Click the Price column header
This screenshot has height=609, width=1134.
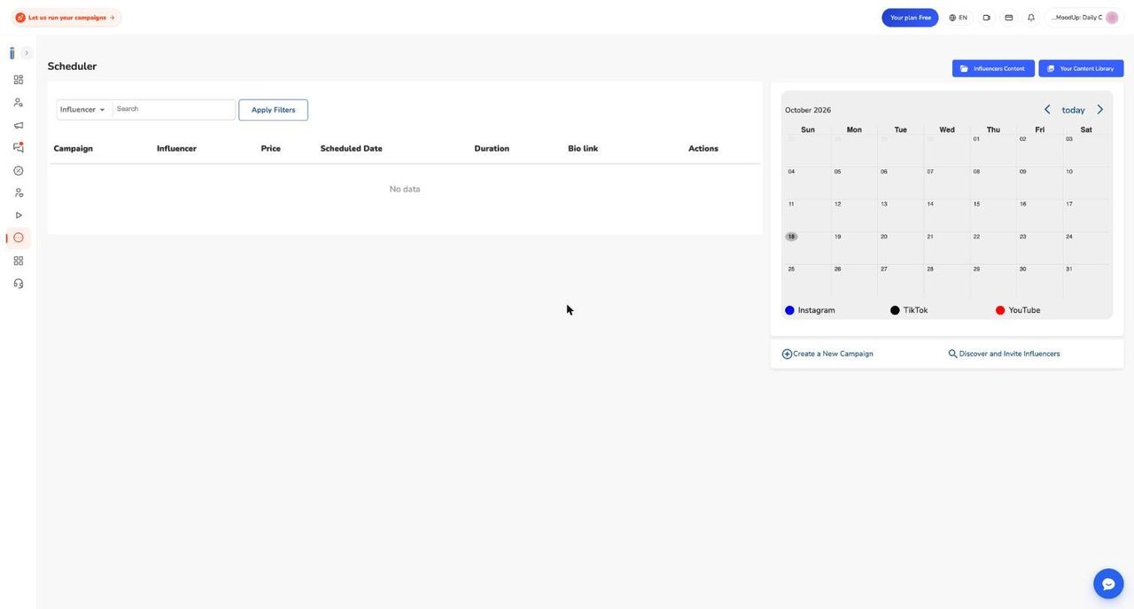coord(271,149)
